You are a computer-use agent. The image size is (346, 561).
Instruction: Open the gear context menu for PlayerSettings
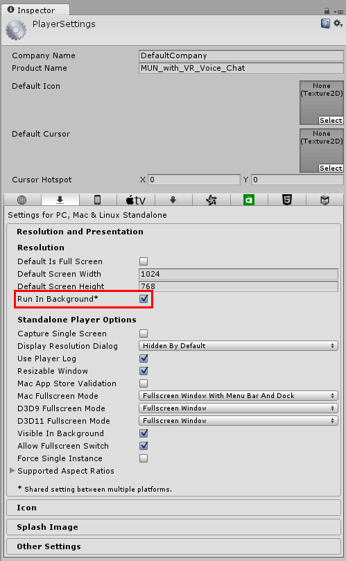click(x=338, y=24)
